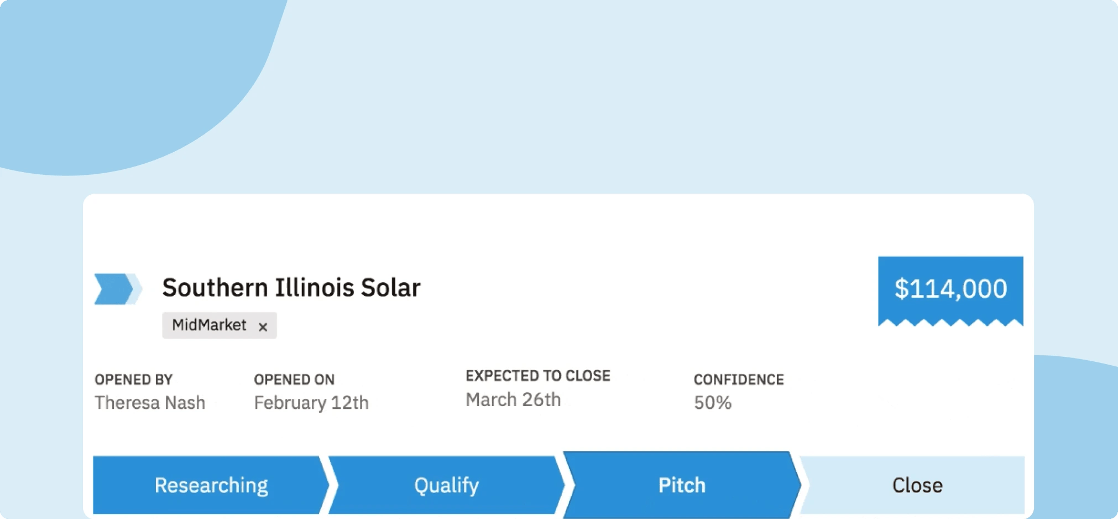Remove the MidMarket tag via its x icon

pos(263,325)
